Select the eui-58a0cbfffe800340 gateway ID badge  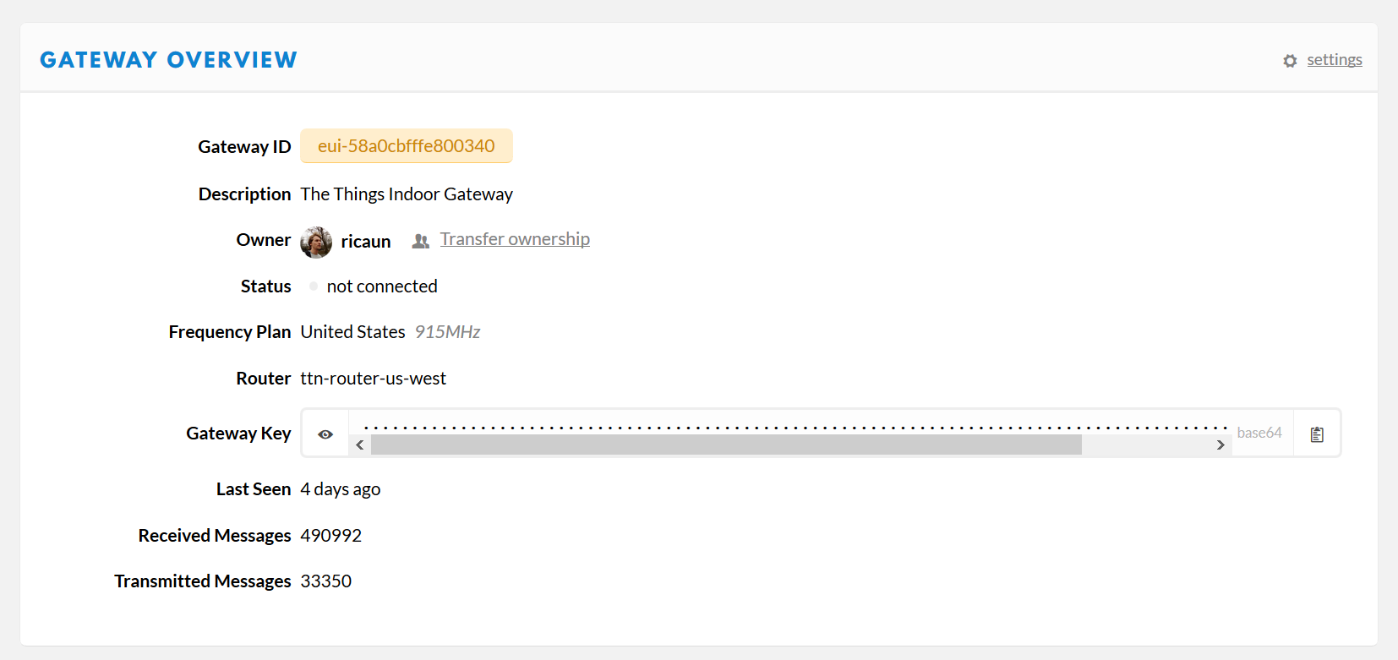[407, 145]
